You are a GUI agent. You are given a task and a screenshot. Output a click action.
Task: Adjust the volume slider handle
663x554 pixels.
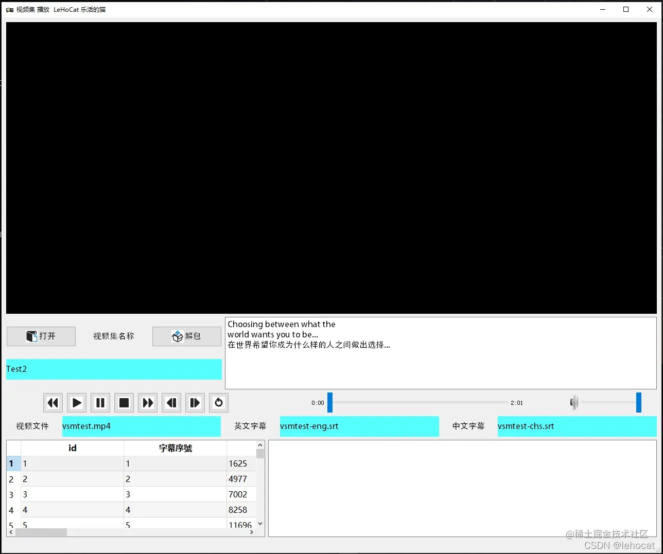point(638,403)
